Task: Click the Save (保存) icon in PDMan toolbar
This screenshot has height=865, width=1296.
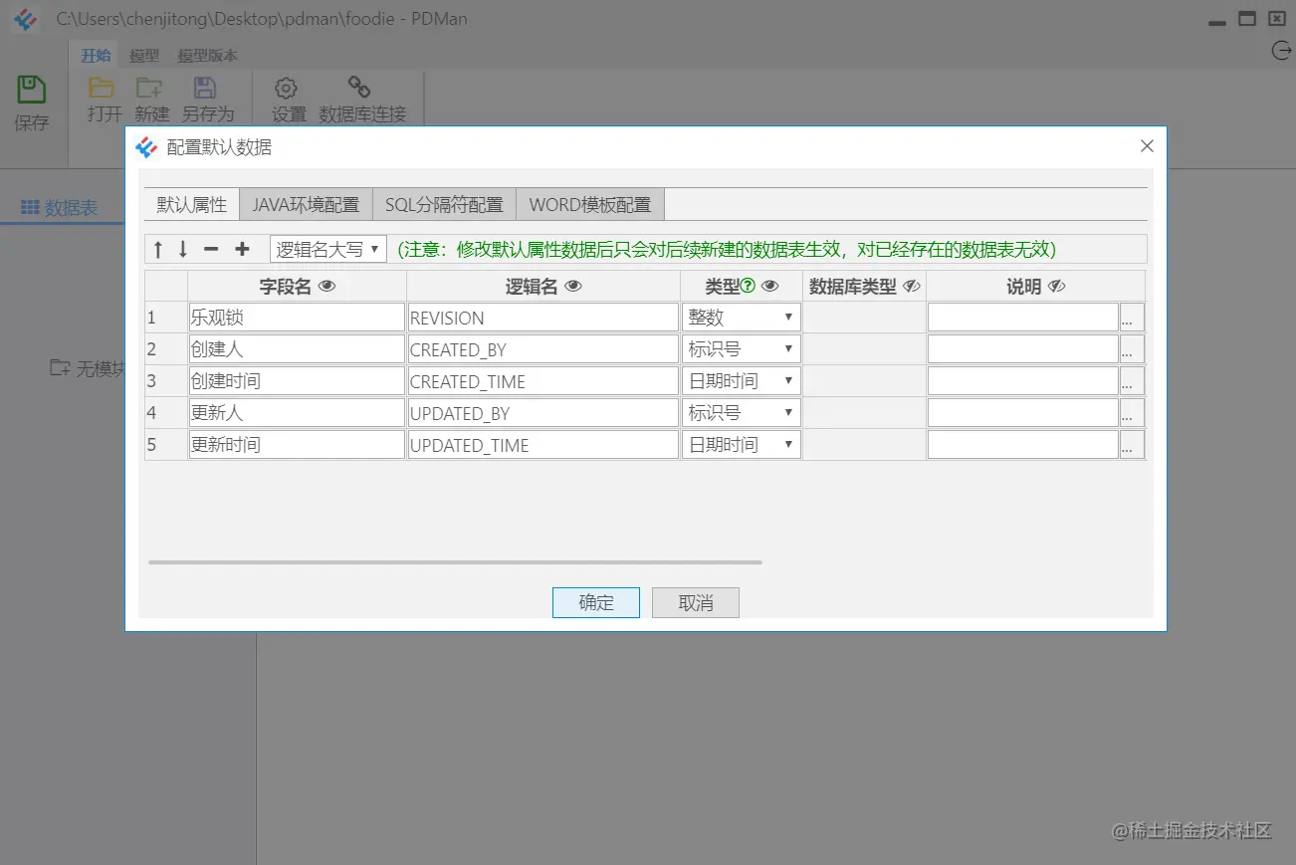Action: click(32, 91)
